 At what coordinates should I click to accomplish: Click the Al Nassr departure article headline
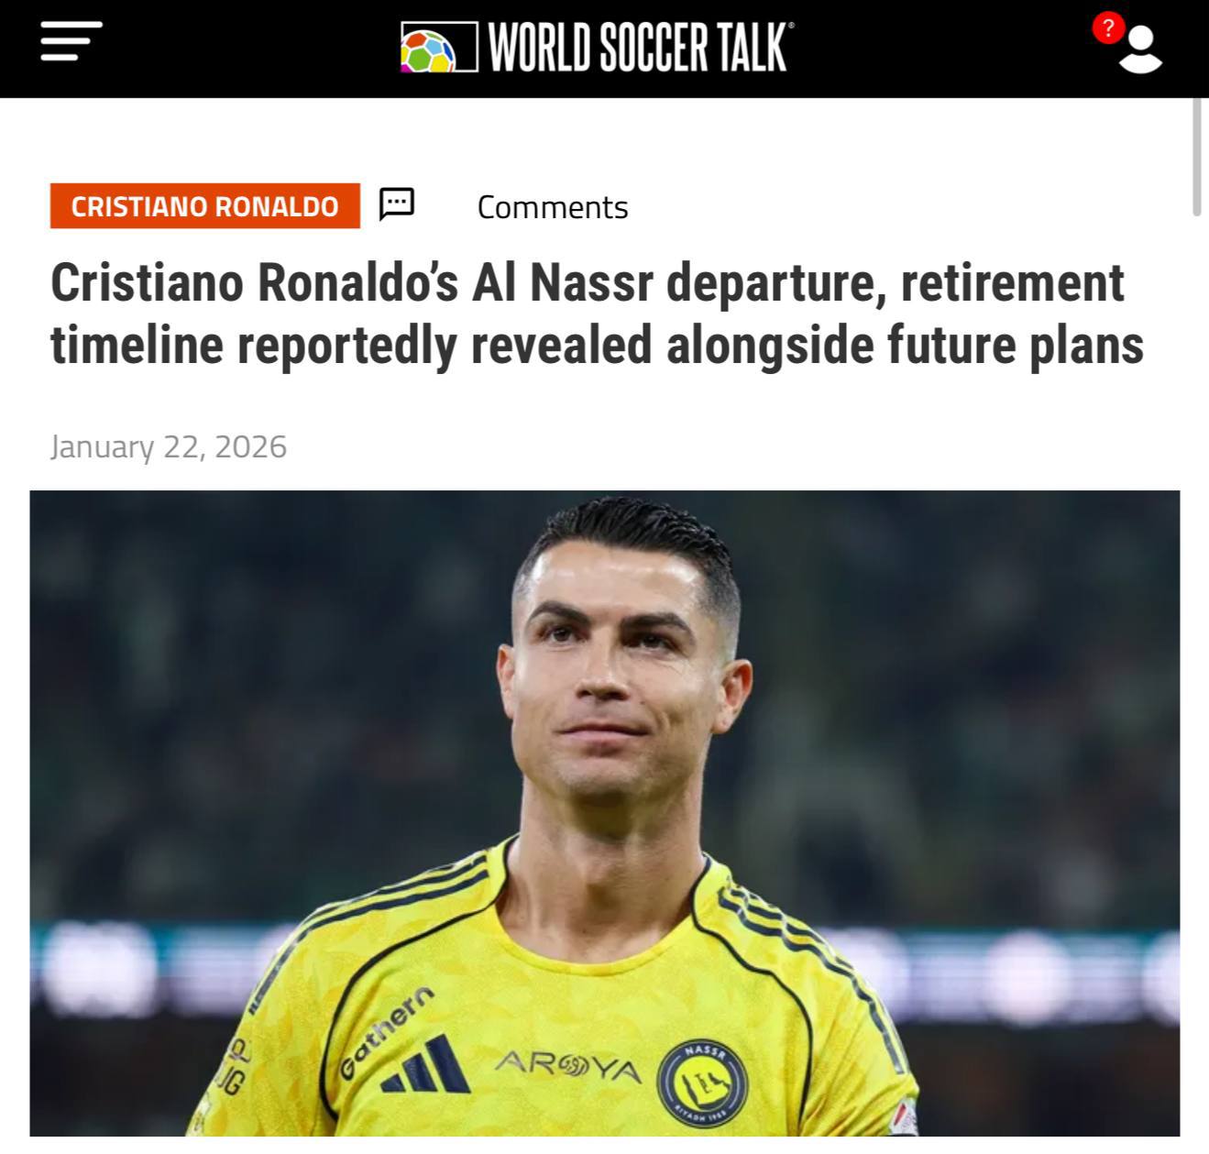coord(597,313)
